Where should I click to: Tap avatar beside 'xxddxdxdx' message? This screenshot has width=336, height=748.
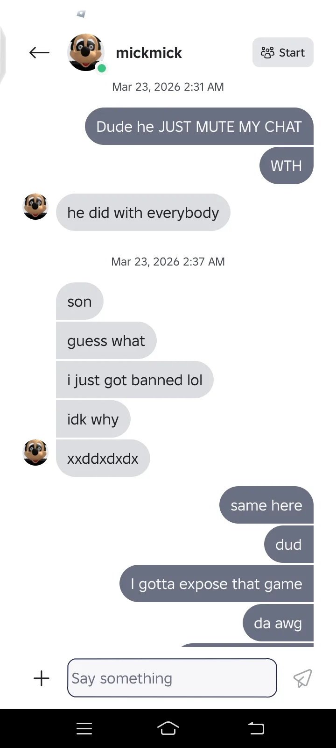[x=35, y=453]
